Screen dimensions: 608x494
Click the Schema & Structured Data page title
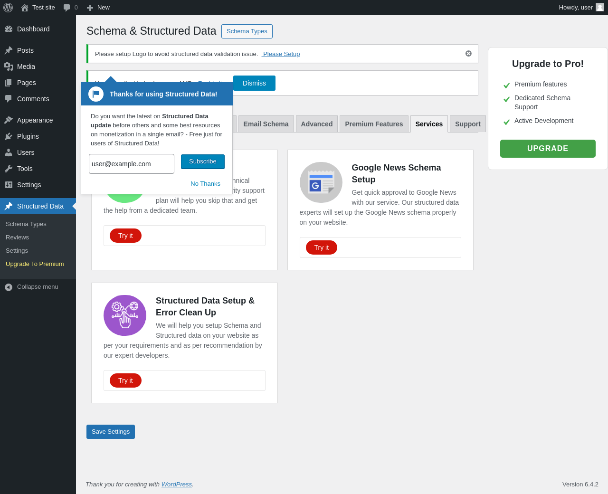(x=152, y=31)
